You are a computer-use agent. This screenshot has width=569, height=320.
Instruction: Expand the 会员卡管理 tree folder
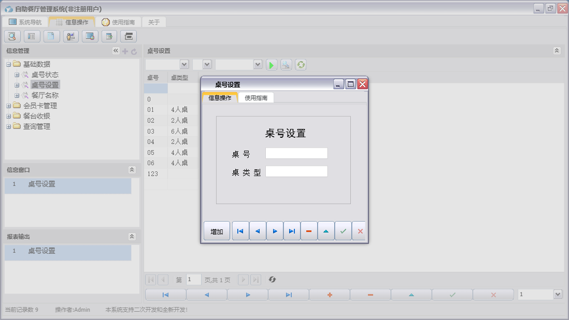click(x=9, y=106)
